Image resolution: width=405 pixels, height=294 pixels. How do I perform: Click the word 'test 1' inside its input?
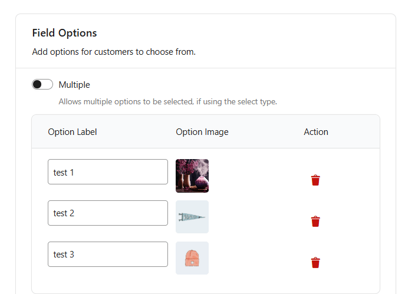coord(64,173)
